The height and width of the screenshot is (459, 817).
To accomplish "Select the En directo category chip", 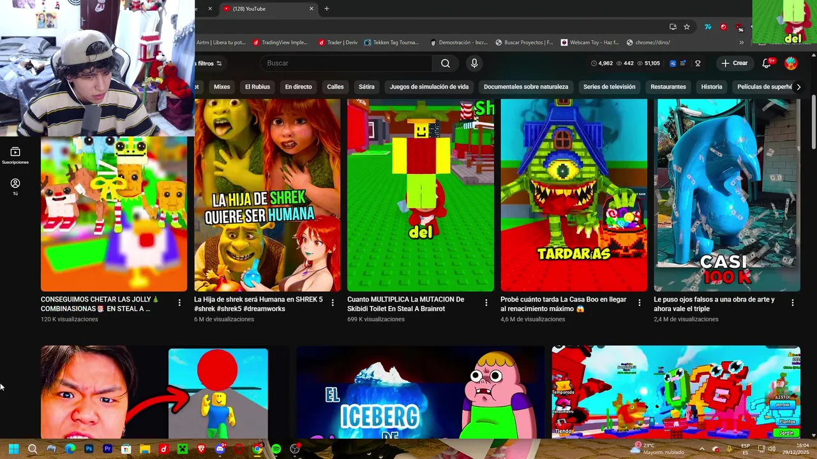I will pyautogui.click(x=298, y=87).
